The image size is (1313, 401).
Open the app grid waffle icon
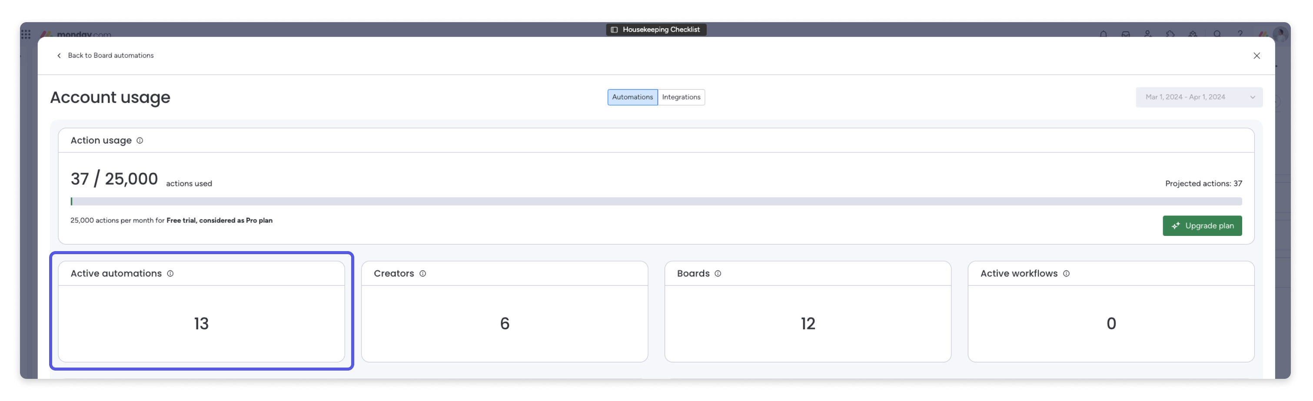click(27, 34)
